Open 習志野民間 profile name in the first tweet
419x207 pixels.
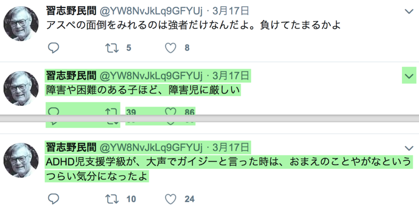coord(71,11)
